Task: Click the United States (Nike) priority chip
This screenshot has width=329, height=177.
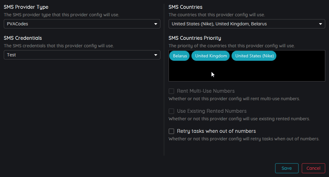Action: pyautogui.click(x=254, y=56)
